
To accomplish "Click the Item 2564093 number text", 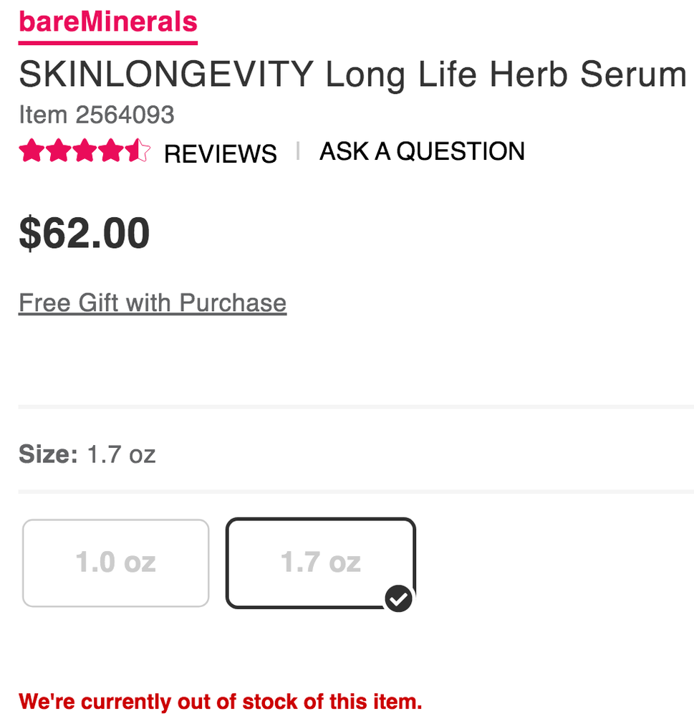I will pyautogui.click(x=97, y=115).
